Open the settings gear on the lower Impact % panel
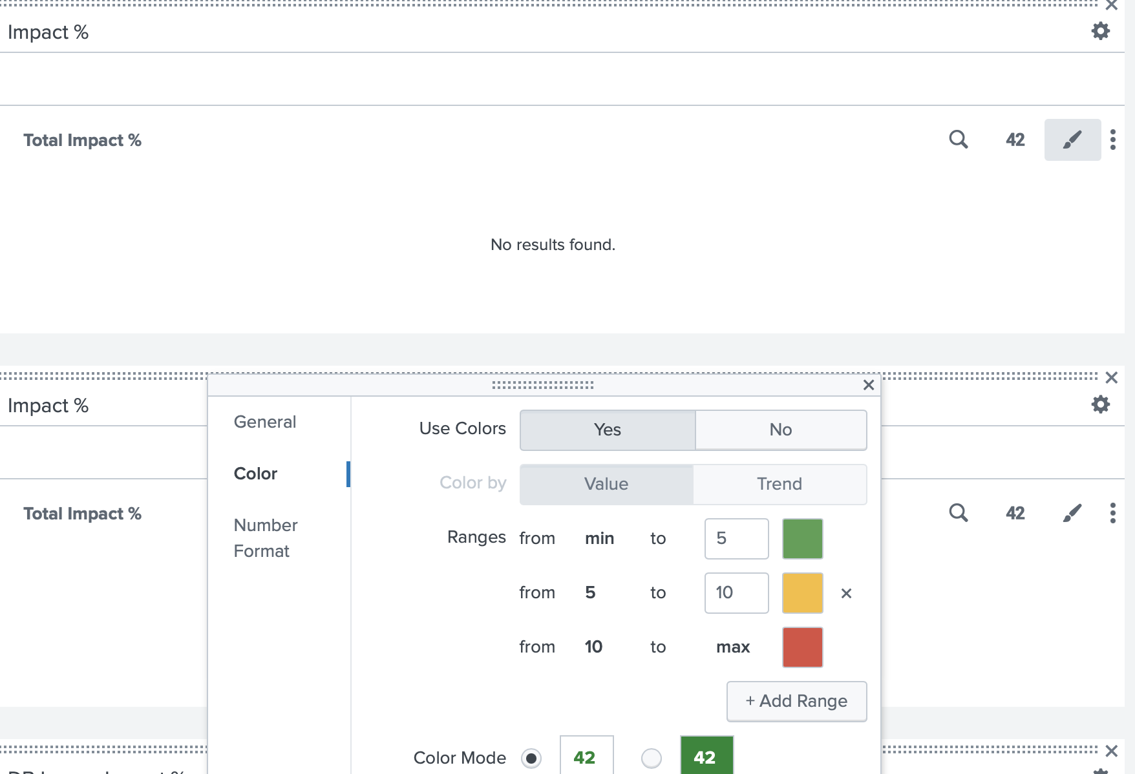The width and height of the screenshot is (1135, 774). pos(1100,404)
